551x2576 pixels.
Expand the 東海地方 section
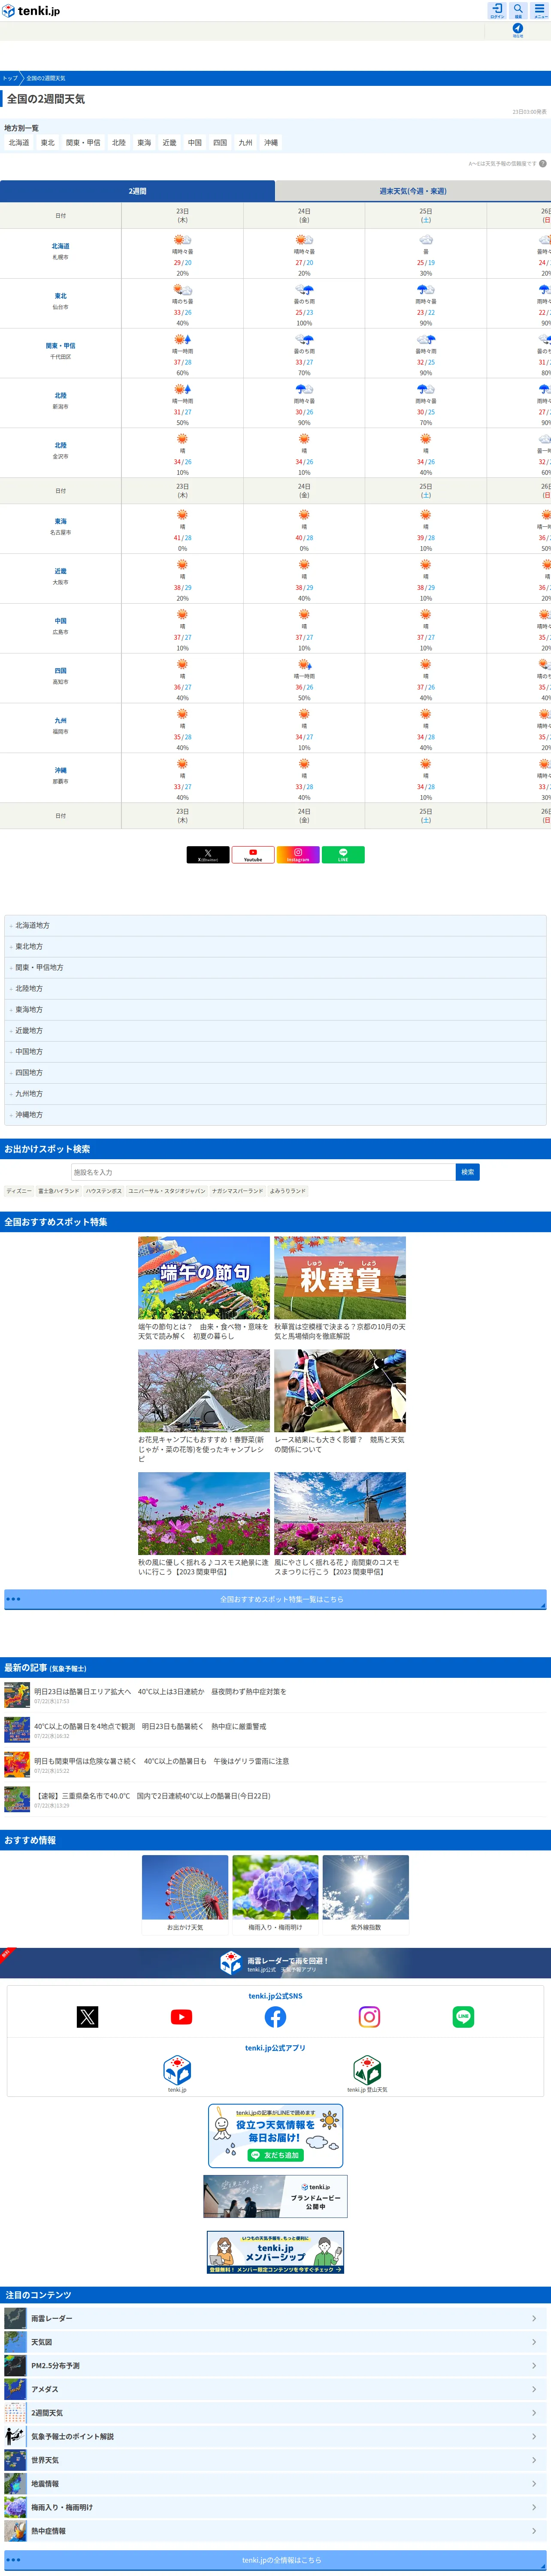tap(275, 1010)
